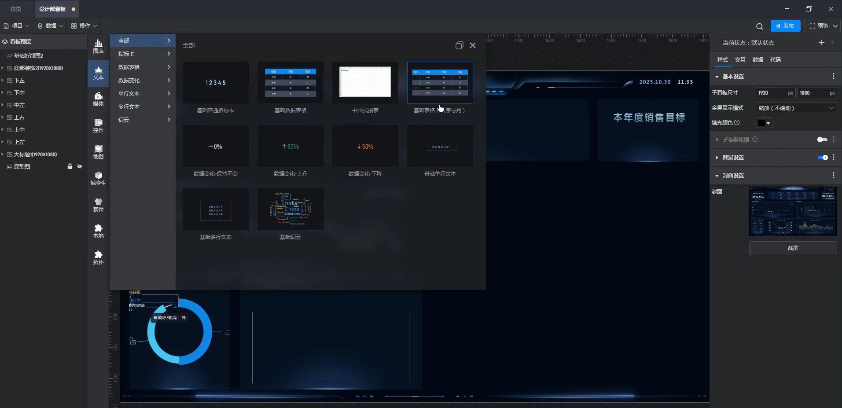Screen dimensions: 842x408
Task: Collapse the 基本设置 section
Action: [x=717, y=77]
